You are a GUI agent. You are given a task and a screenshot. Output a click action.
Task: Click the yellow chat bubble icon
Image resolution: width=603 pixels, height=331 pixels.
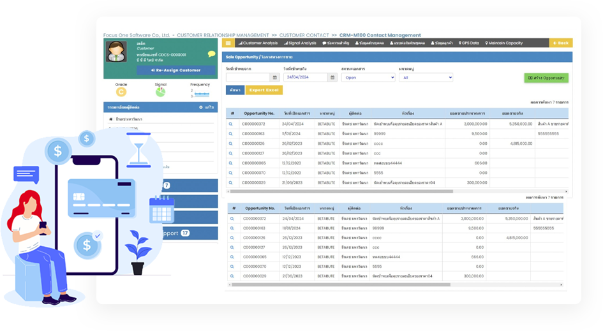[211, 54]
